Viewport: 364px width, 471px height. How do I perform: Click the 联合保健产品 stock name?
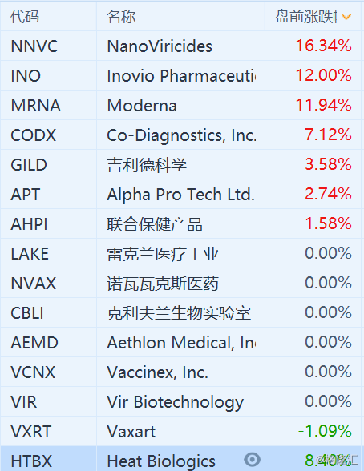point(155,224)
